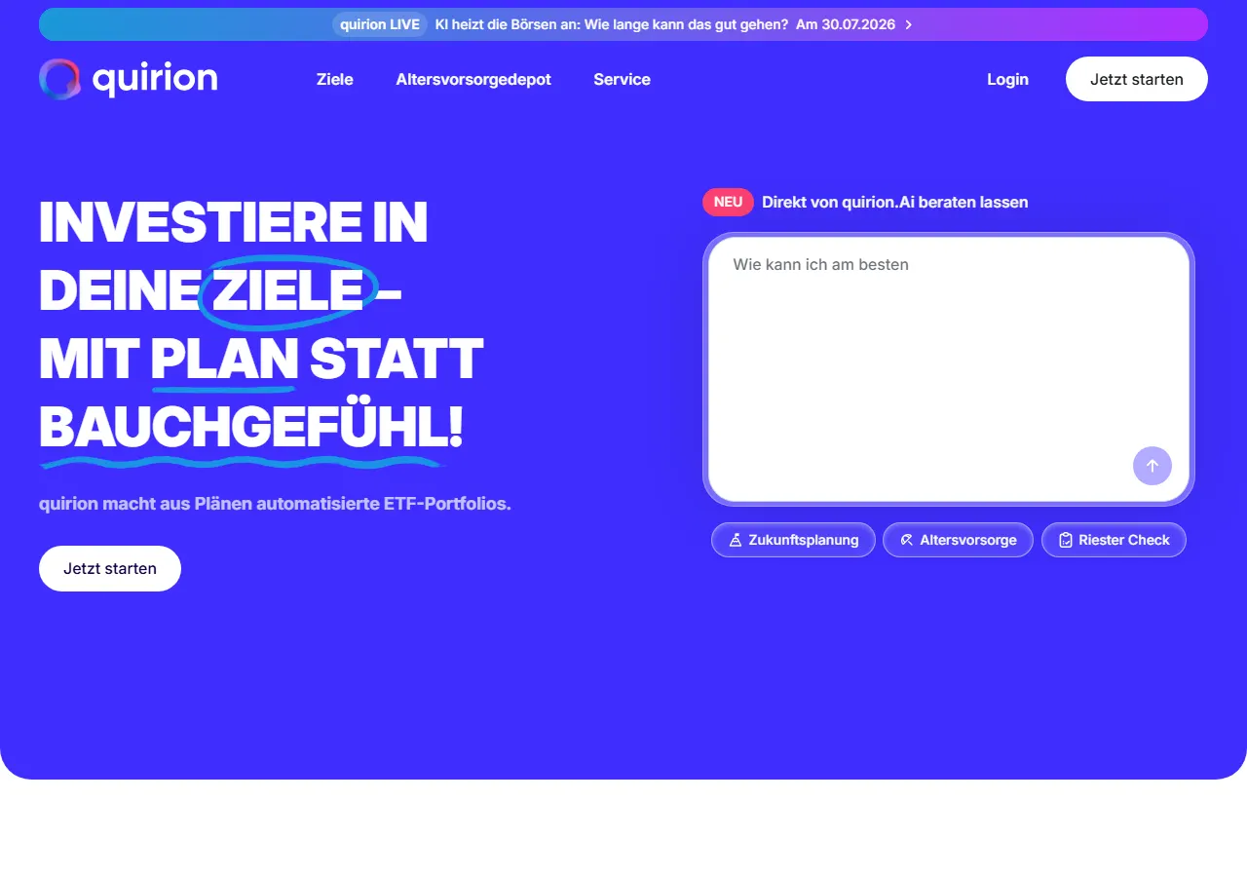Click the Riester Check clipboard icon
Screen dimensions: 1247x877
coord(1066,540)
